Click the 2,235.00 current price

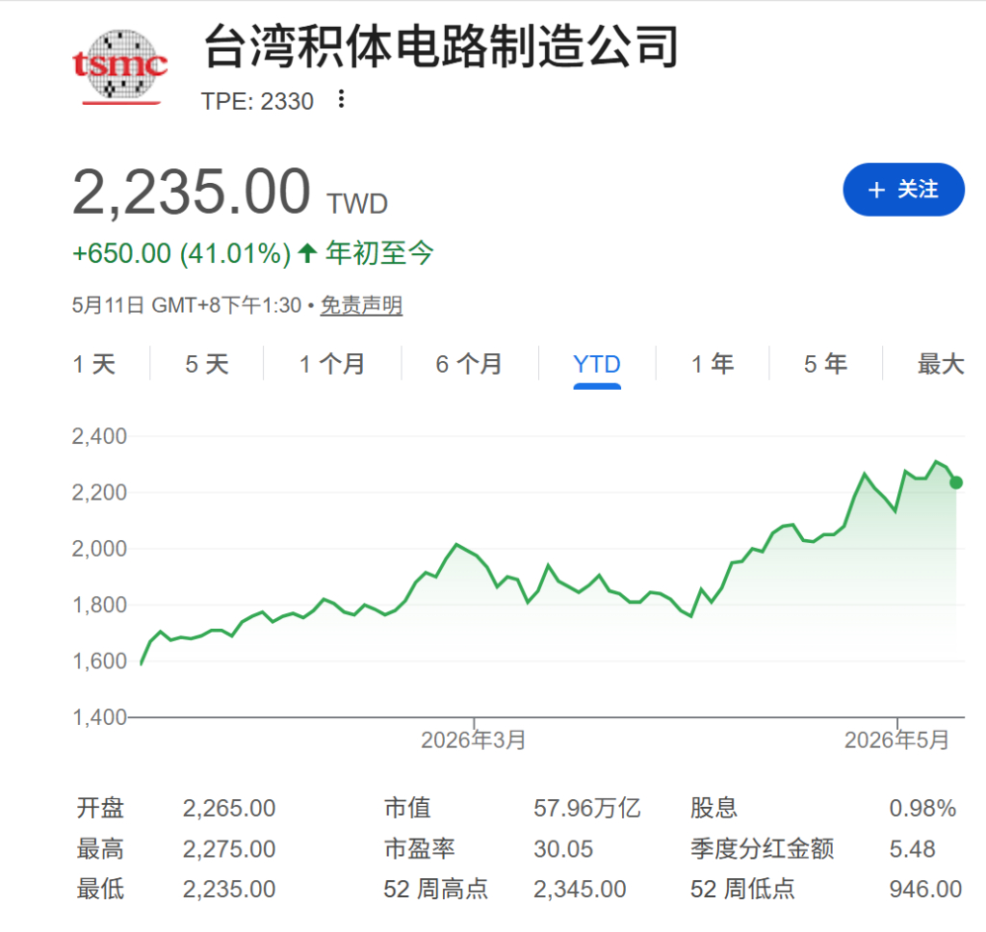(x=192, y=192)
